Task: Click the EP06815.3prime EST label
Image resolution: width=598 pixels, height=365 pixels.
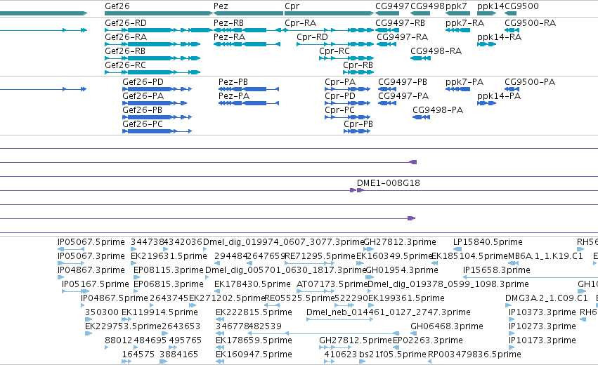Action: click(x=168, y=284)
